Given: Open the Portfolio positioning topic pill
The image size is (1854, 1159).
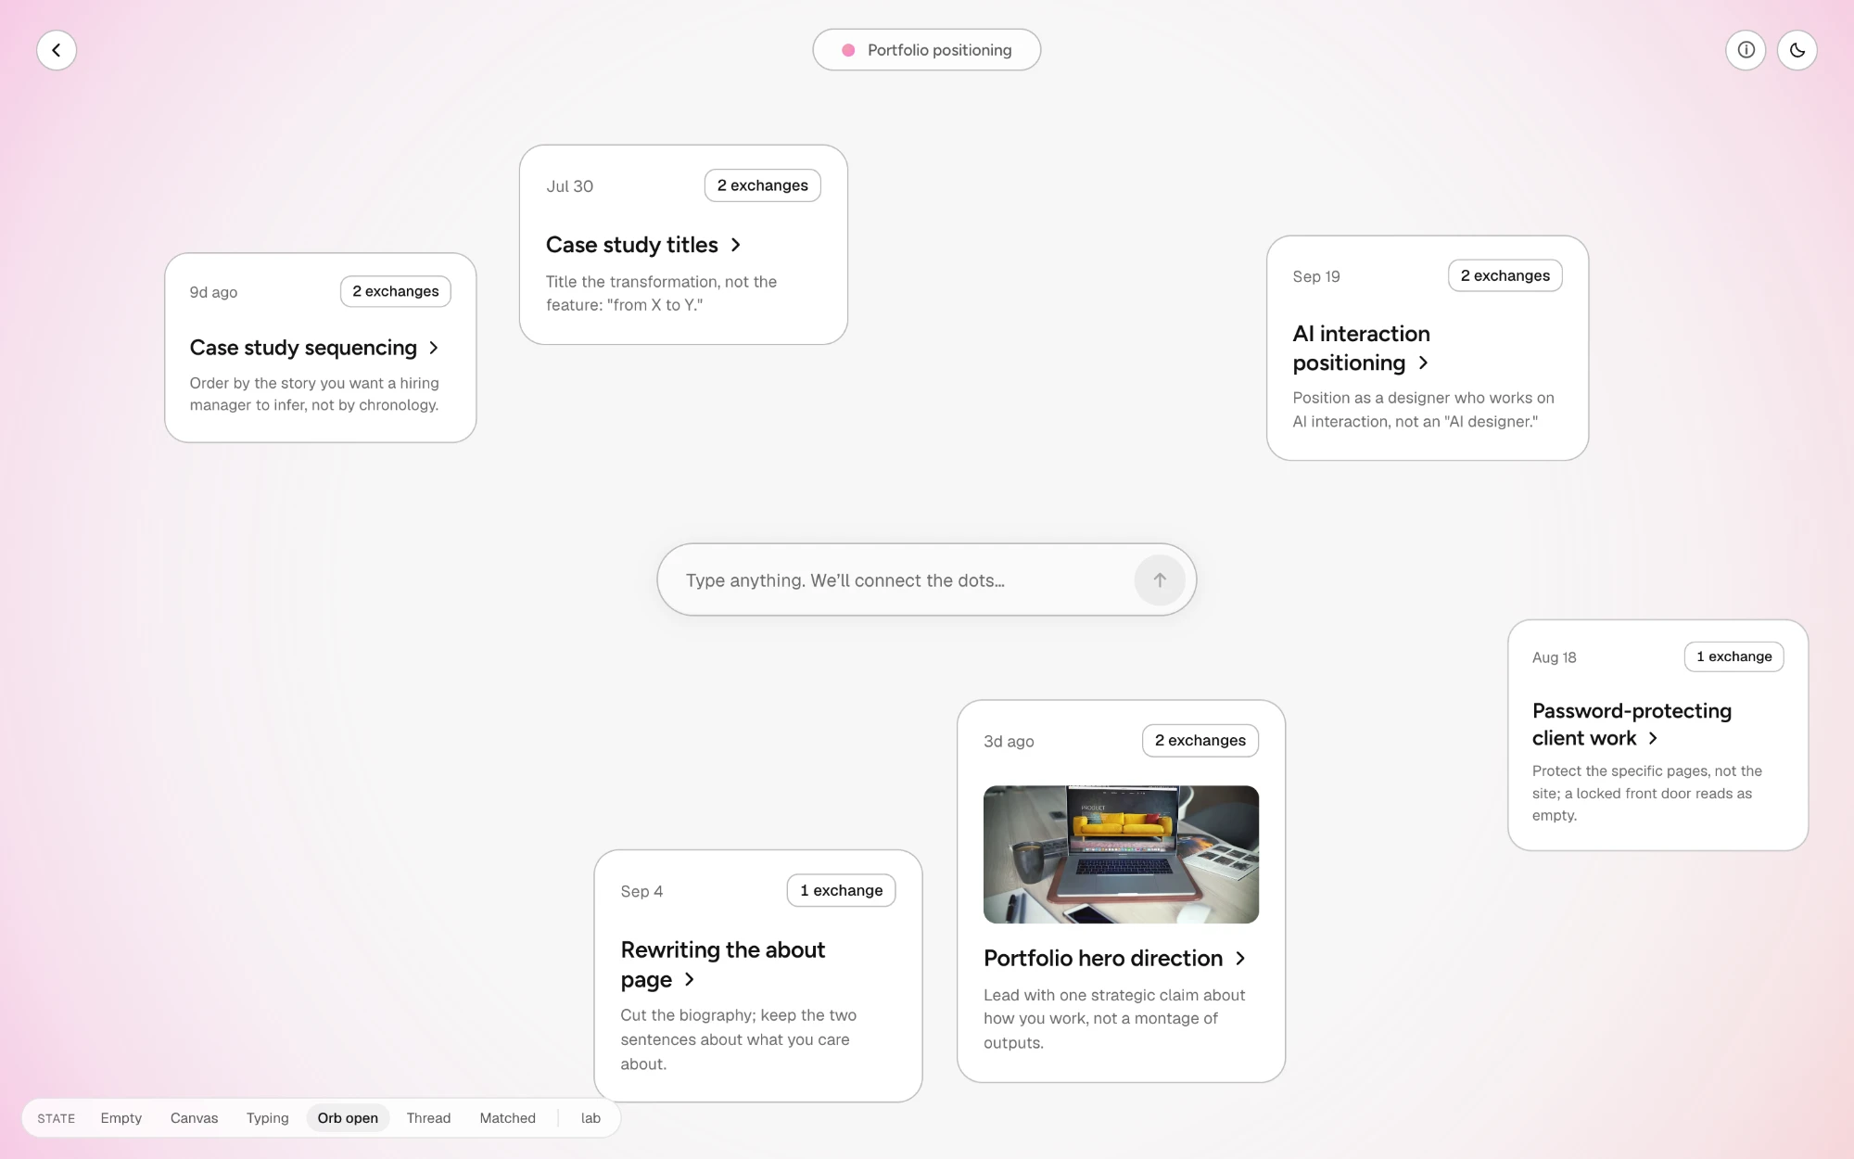Looking at the screenshot, I should point(927,50).
